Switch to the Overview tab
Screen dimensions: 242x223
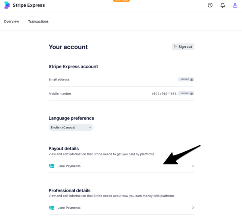click(11, 21)
